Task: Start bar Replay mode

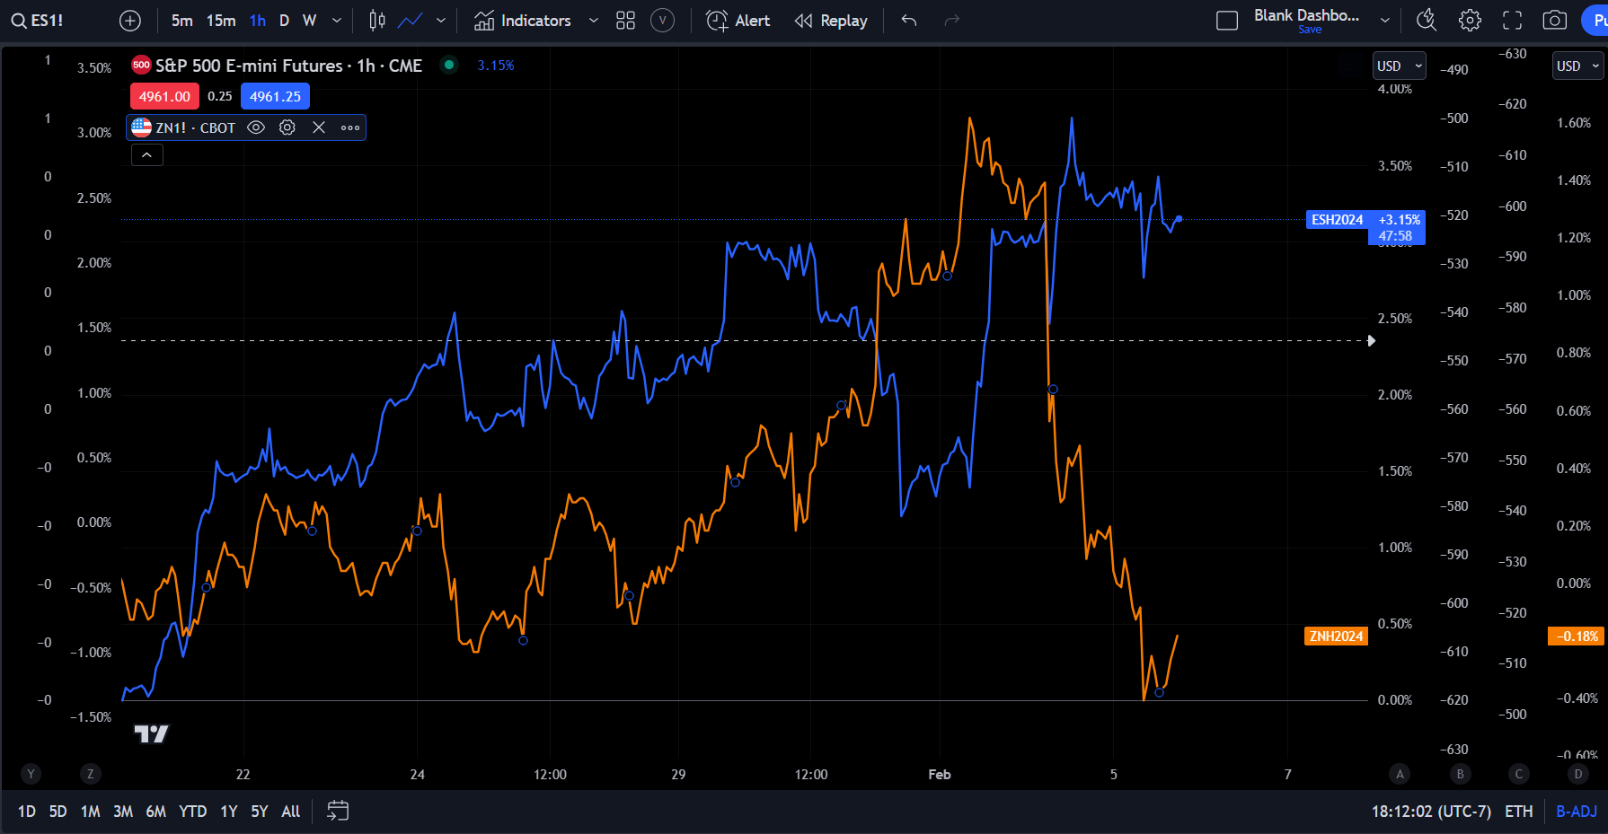Action: click(831, 21)
